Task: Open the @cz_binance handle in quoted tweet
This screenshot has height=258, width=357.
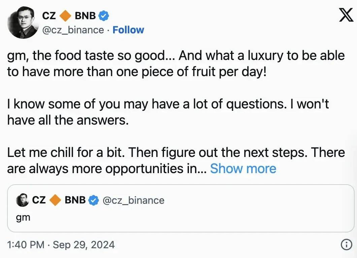Action: tap(133, 200)
